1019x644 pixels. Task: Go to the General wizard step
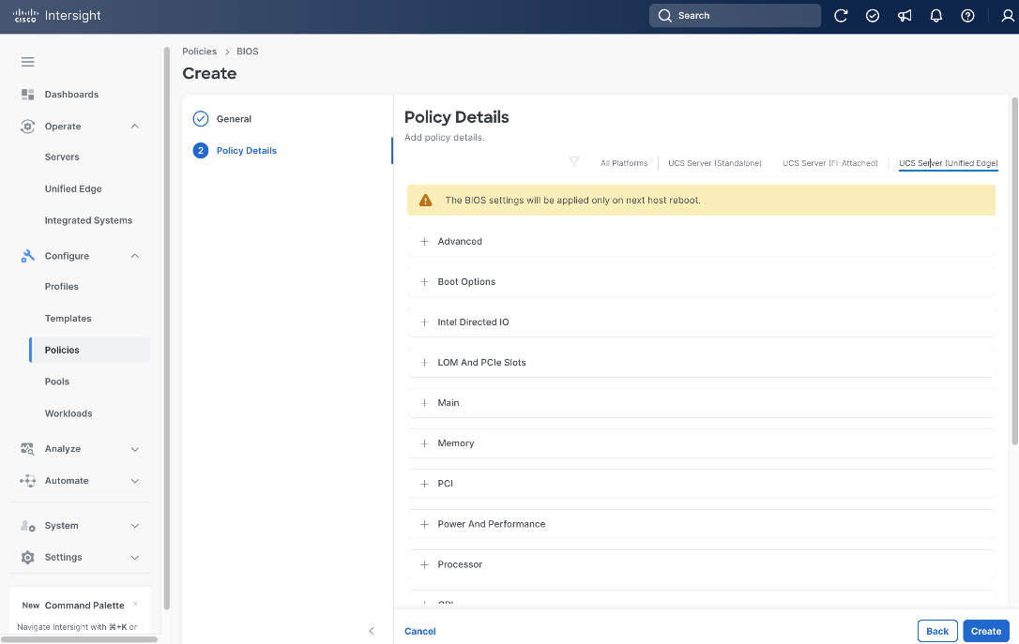[234, 119]
